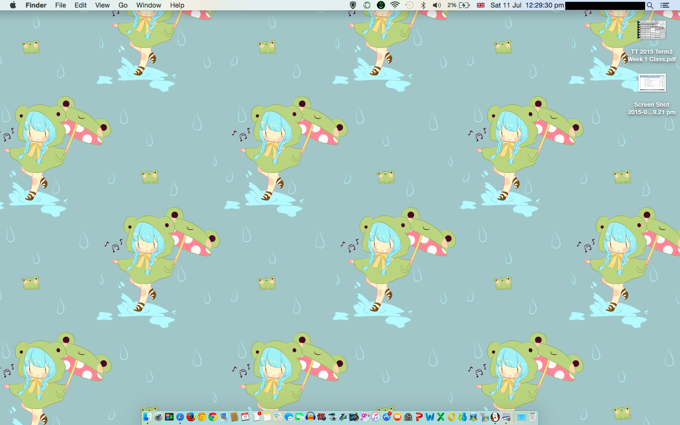
Task: Open Chrome Canary yellow icon in Dock
Action: tap(202, 417)
